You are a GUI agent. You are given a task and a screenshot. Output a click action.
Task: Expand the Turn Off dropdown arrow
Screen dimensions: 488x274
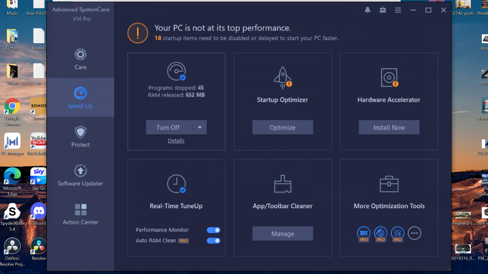click(x=200, y=127)
